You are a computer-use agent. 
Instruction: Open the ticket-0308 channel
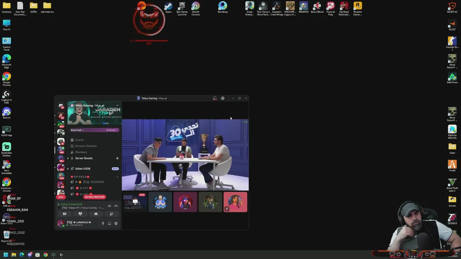[x=83, y=169]
